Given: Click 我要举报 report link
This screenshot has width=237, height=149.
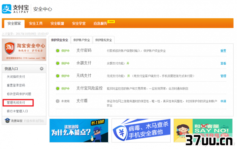Looking at the screenshot, I should [17, 121].
